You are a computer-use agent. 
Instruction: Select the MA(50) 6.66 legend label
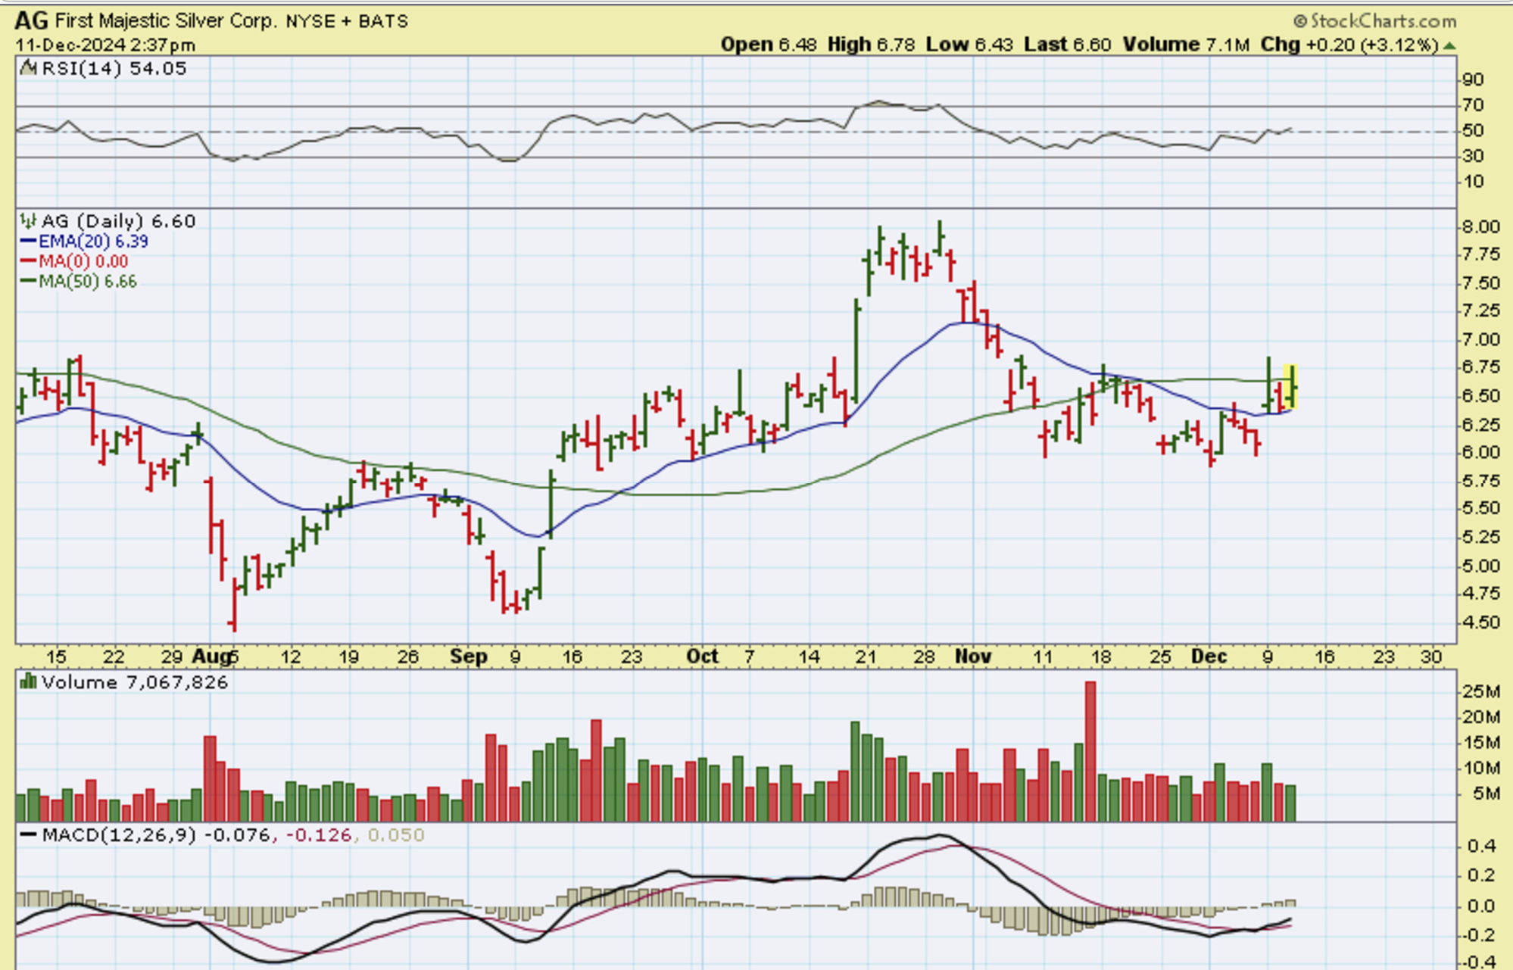click(88, 282)
